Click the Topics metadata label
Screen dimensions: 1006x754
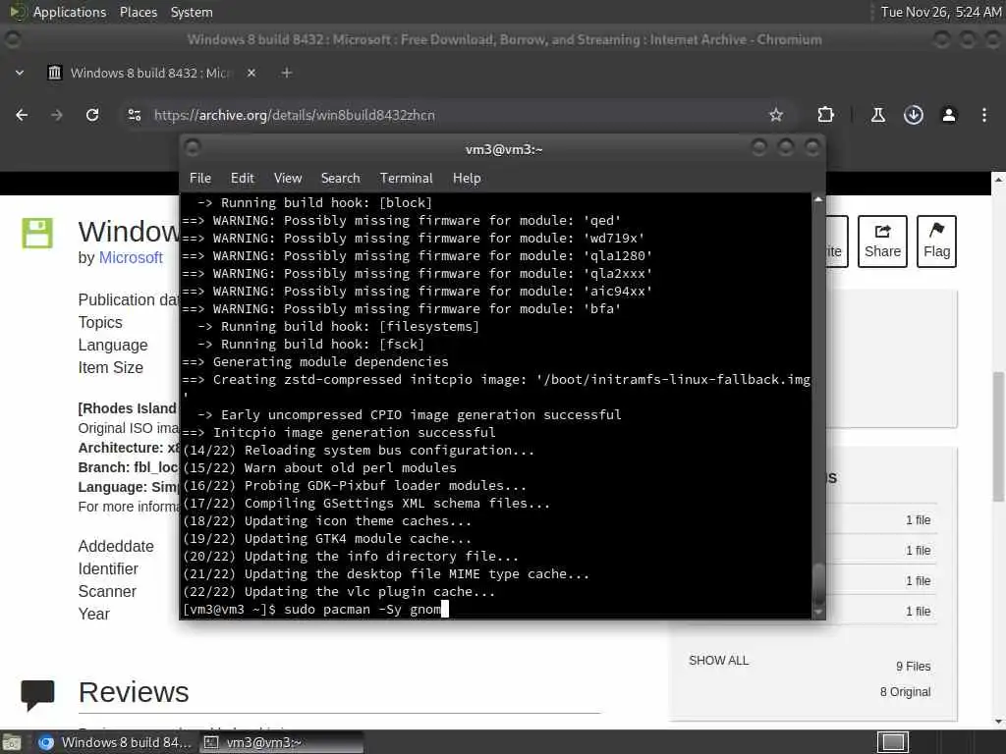pos(100,322)
